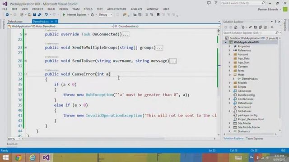This screenshot has height=162, width=289.
Task: Select DemoHub.cs in Solution Explorer
Action: 250,79
